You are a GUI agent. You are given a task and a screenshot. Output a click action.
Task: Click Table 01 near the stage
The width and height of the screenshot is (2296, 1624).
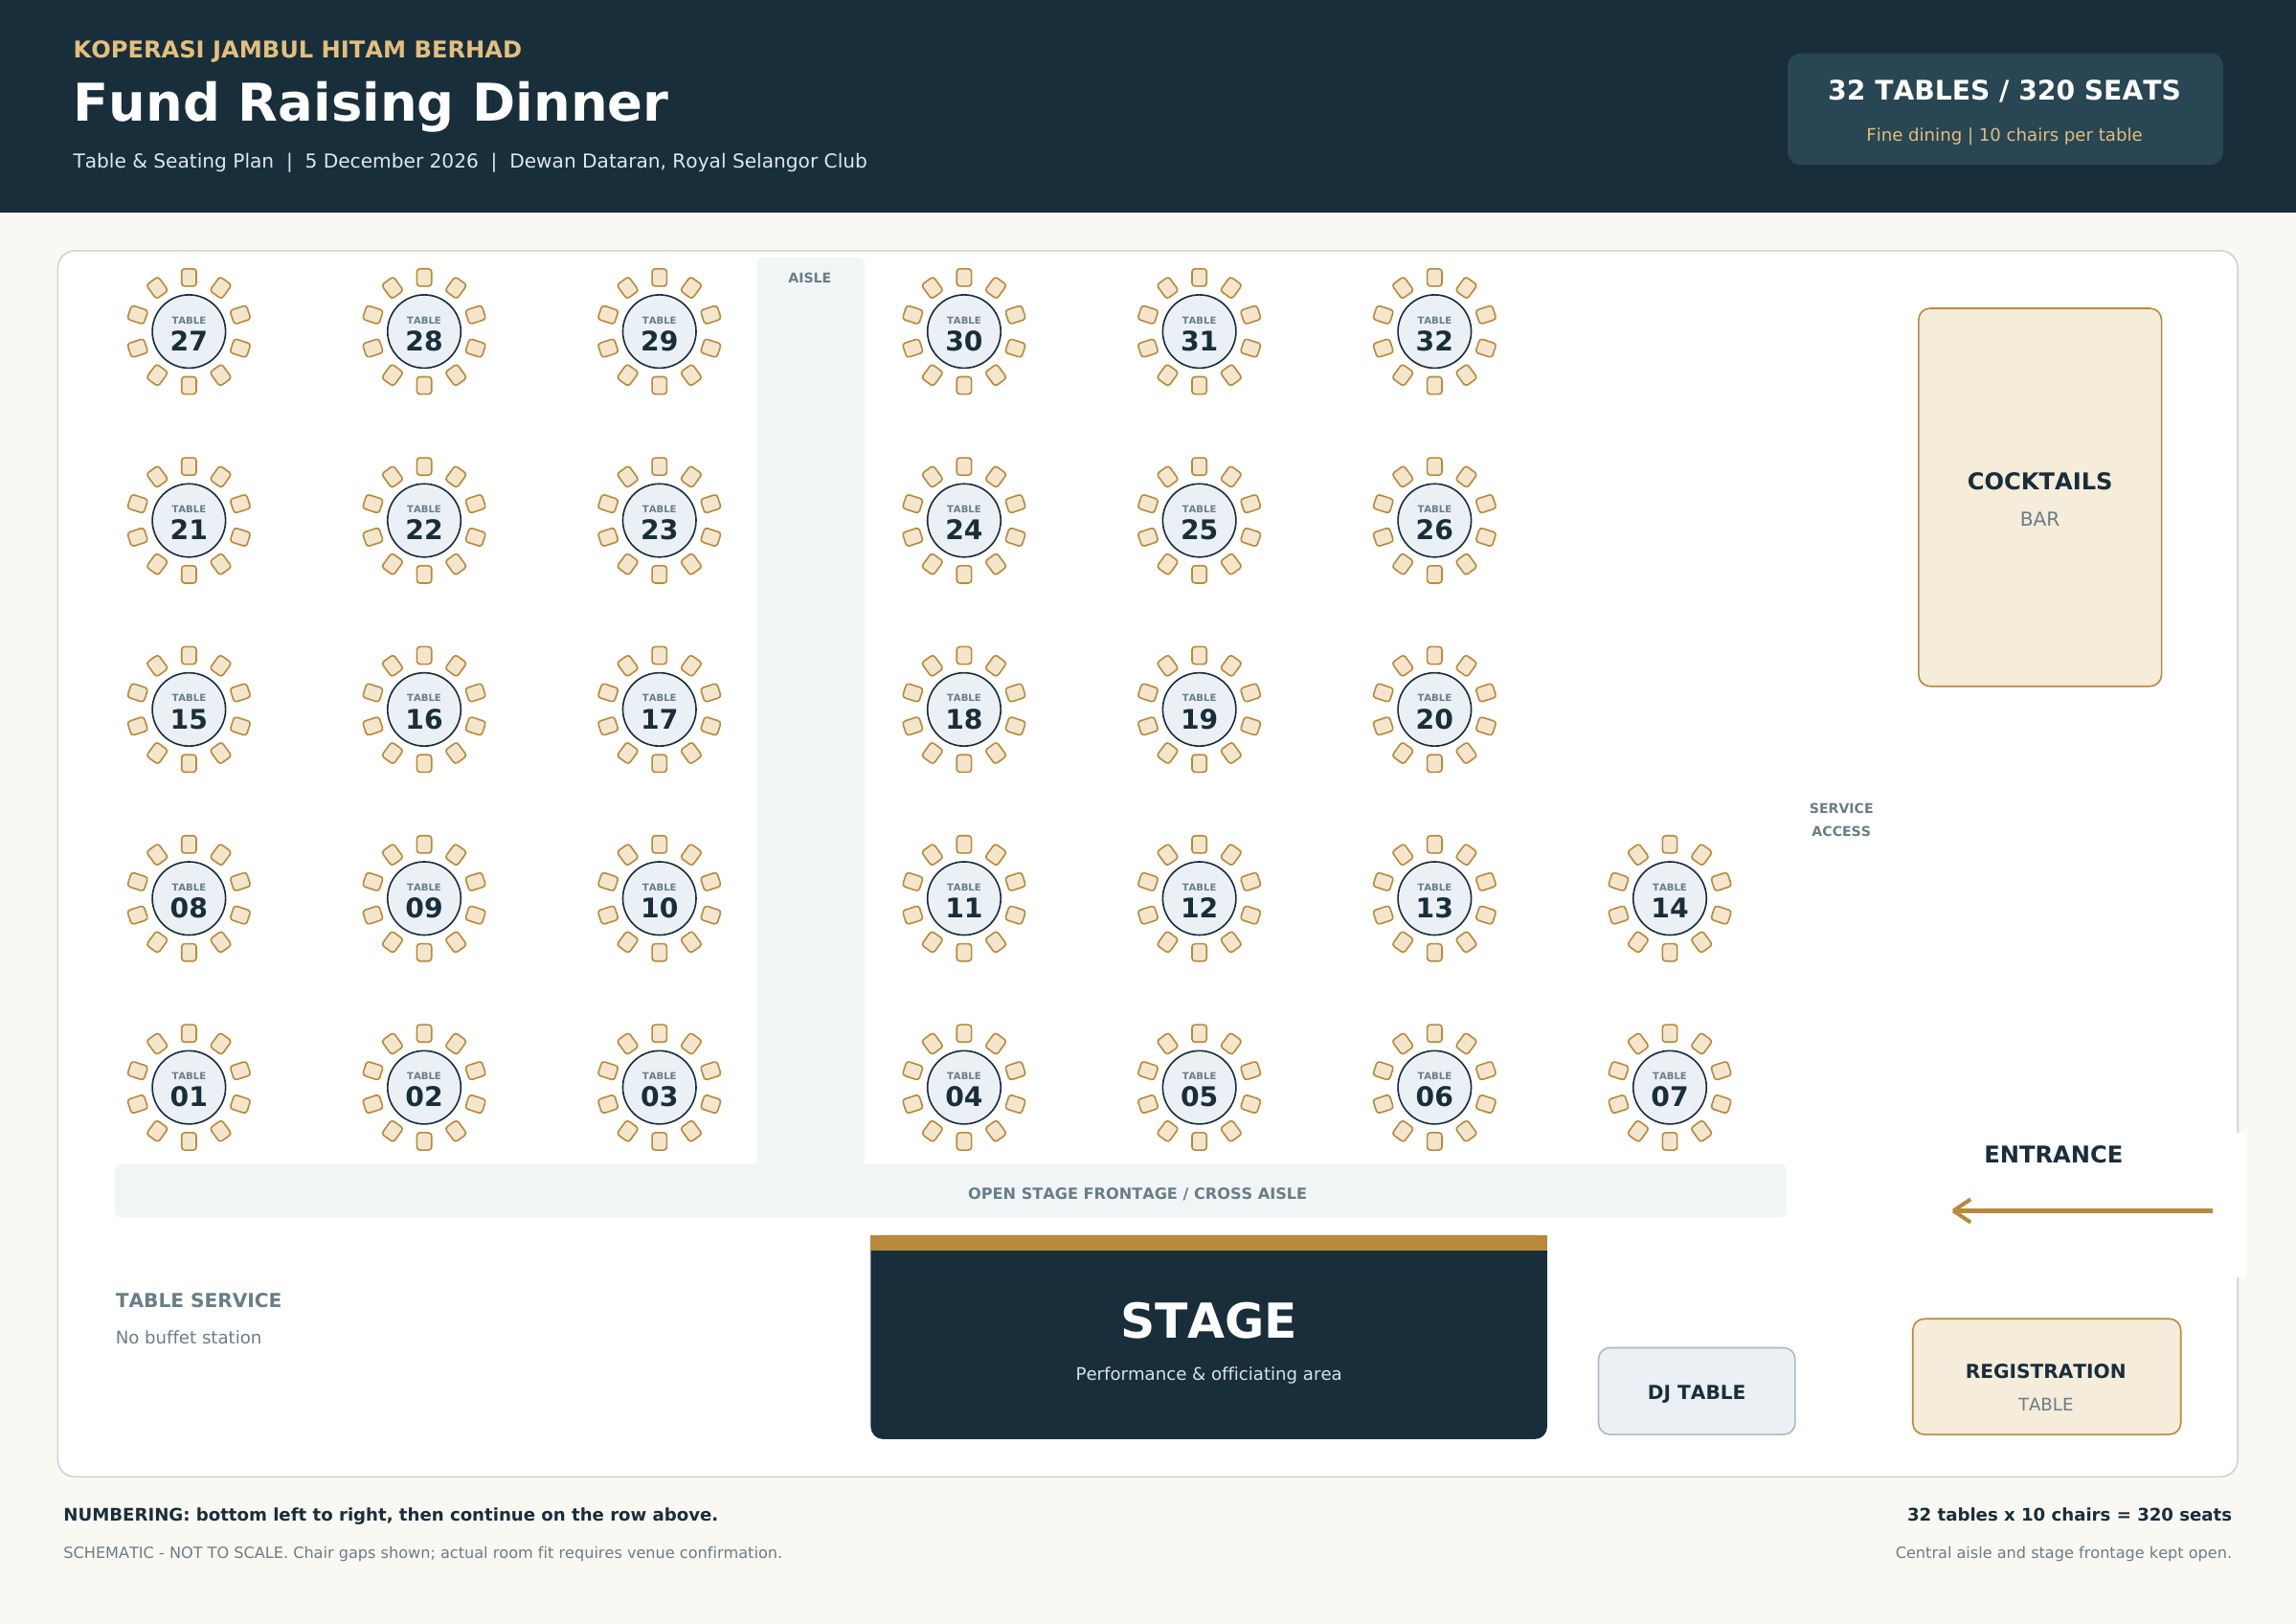click(x=189, y=1087)
